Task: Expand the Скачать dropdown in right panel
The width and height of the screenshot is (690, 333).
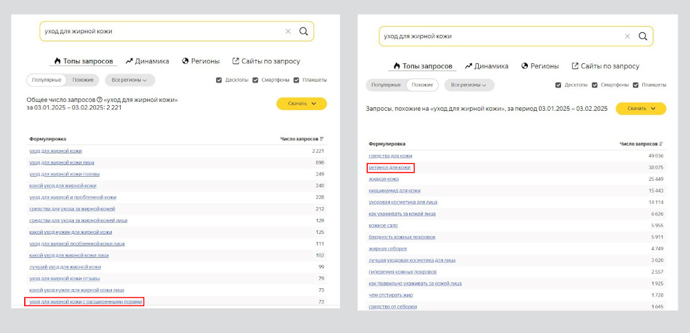Action: [x=641, y=109]
